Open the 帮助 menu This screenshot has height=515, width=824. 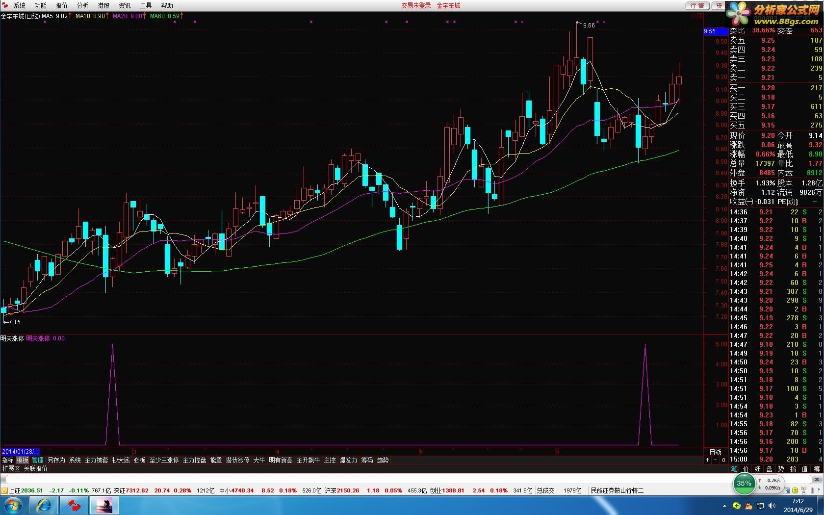167,5
